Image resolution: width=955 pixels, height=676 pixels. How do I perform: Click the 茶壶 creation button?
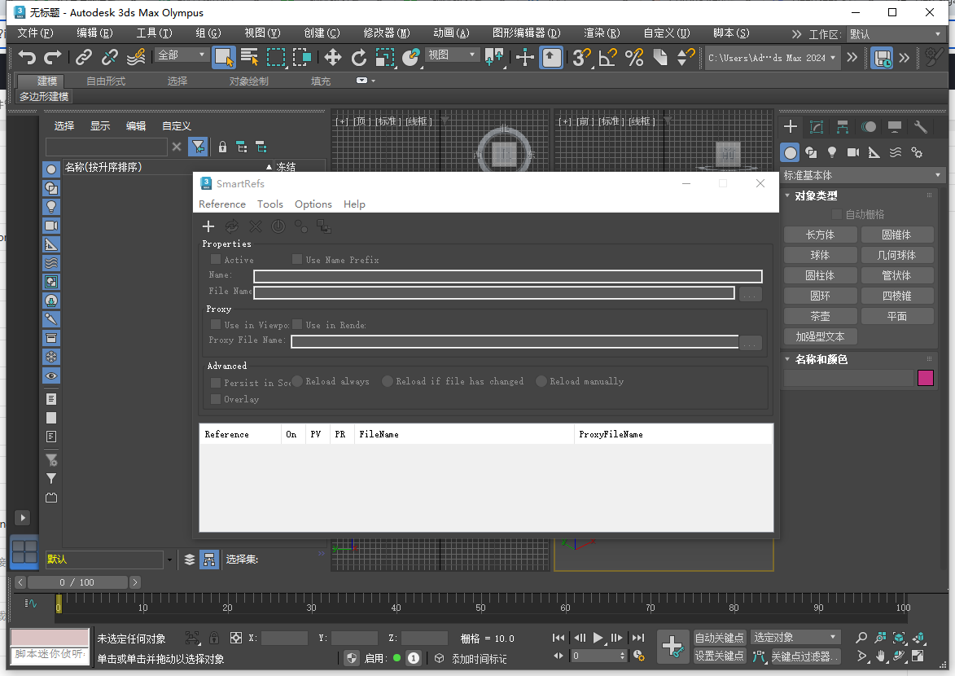coord(820,315)
